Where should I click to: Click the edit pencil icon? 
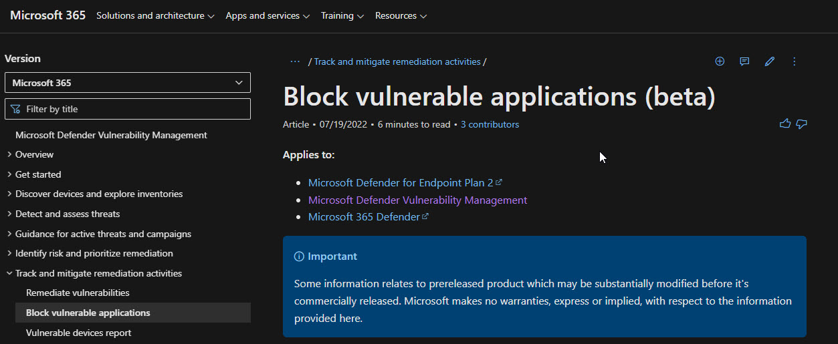(x=770, y=61)
